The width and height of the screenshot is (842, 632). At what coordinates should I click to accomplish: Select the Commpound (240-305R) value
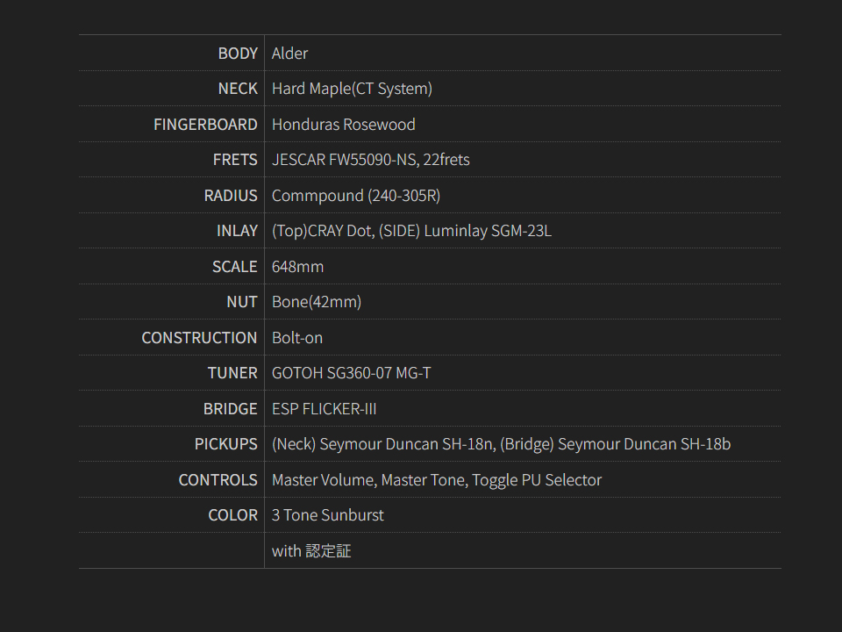(355, 196)
